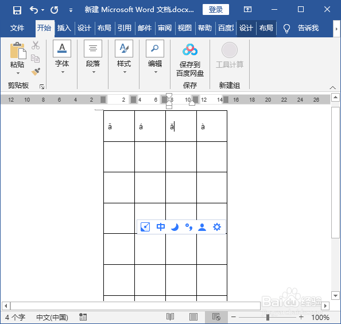Click the zoom out minus button
This screenshot has width=341, height=324.
[x=233, y=317]
